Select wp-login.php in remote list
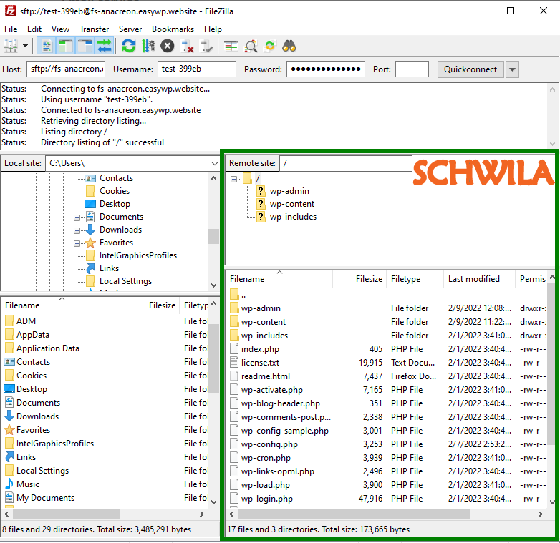 pos(267,499)
